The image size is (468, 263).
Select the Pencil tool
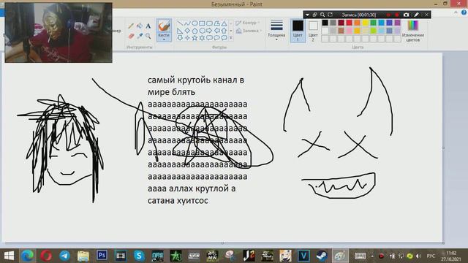(x=131, y=26)
